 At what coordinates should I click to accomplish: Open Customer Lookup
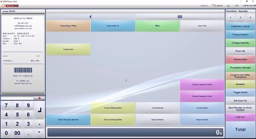240,26
